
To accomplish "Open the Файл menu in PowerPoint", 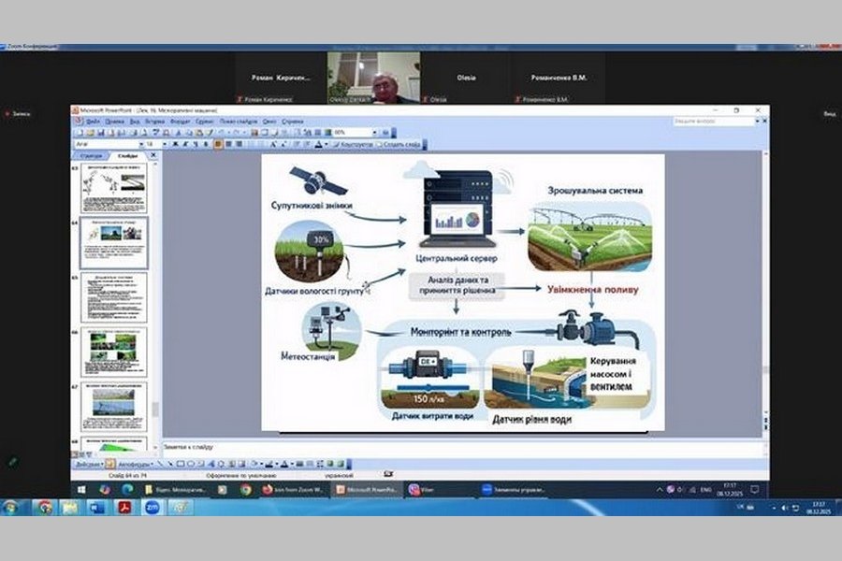I will coord(93,121).
